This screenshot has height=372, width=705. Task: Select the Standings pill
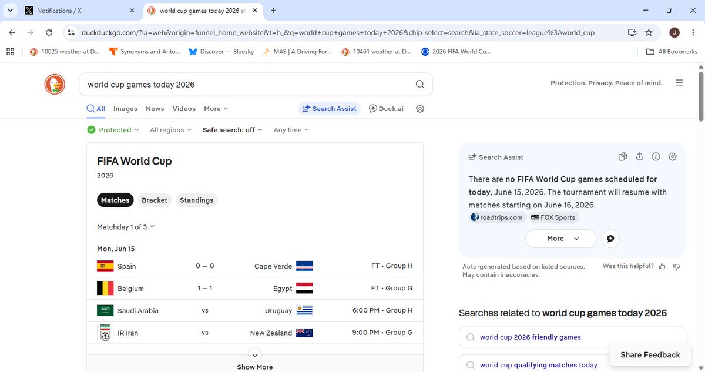tap(196, 200)
